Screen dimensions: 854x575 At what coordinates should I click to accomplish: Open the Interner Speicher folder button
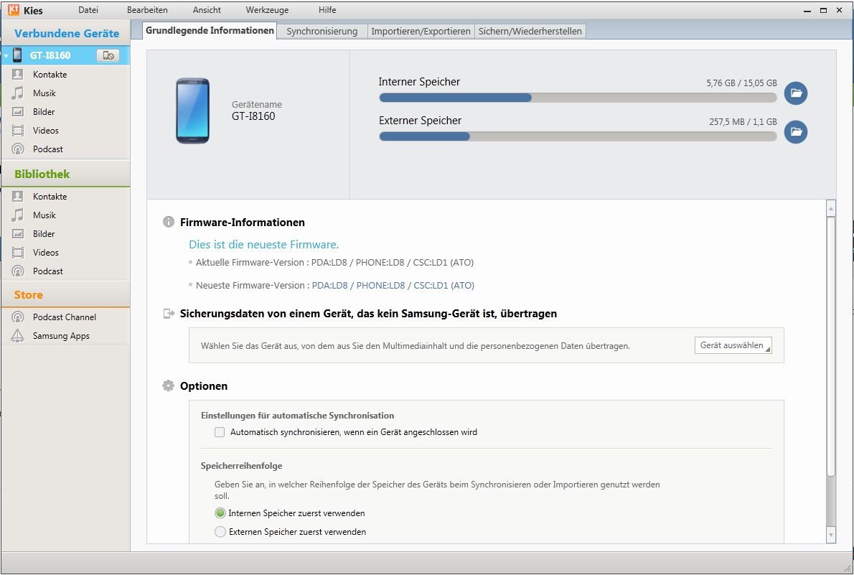click(x=796, y=93)
